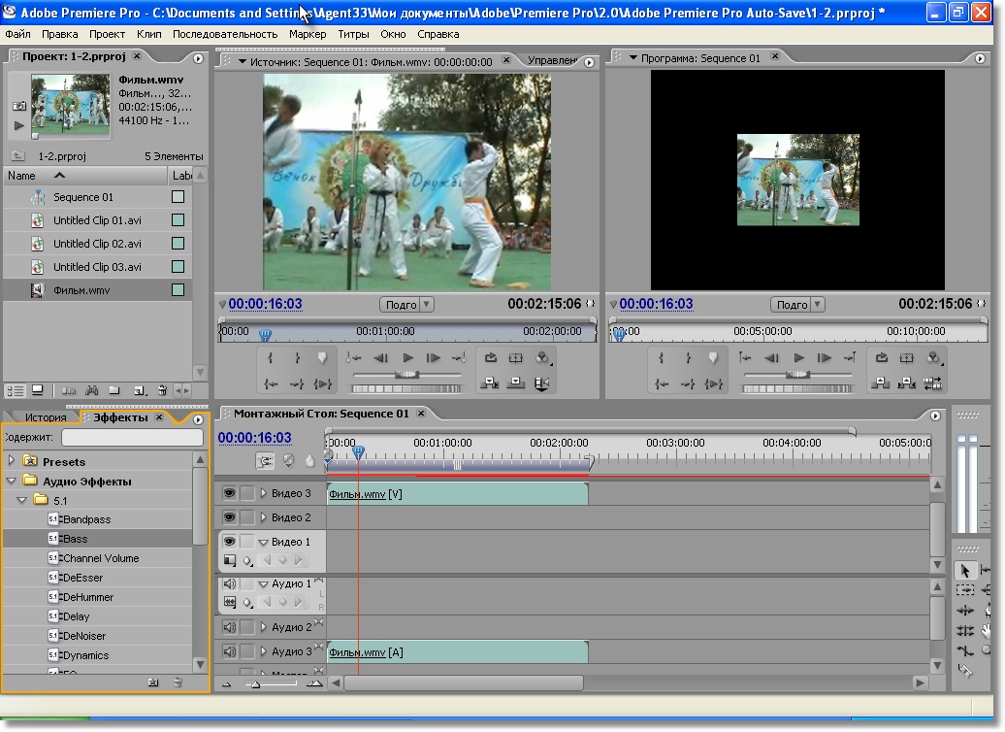Expand the Аудио 2 track

[263, 627]
